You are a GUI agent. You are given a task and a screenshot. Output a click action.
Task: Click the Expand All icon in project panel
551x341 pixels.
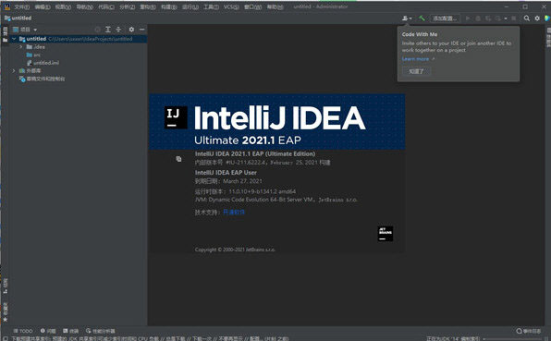click(x=108, y=30)
